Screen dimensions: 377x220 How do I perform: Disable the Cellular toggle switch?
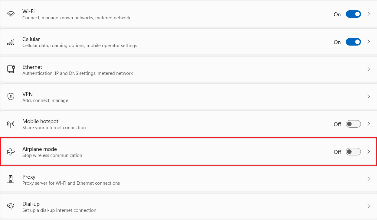pos(353,42)
